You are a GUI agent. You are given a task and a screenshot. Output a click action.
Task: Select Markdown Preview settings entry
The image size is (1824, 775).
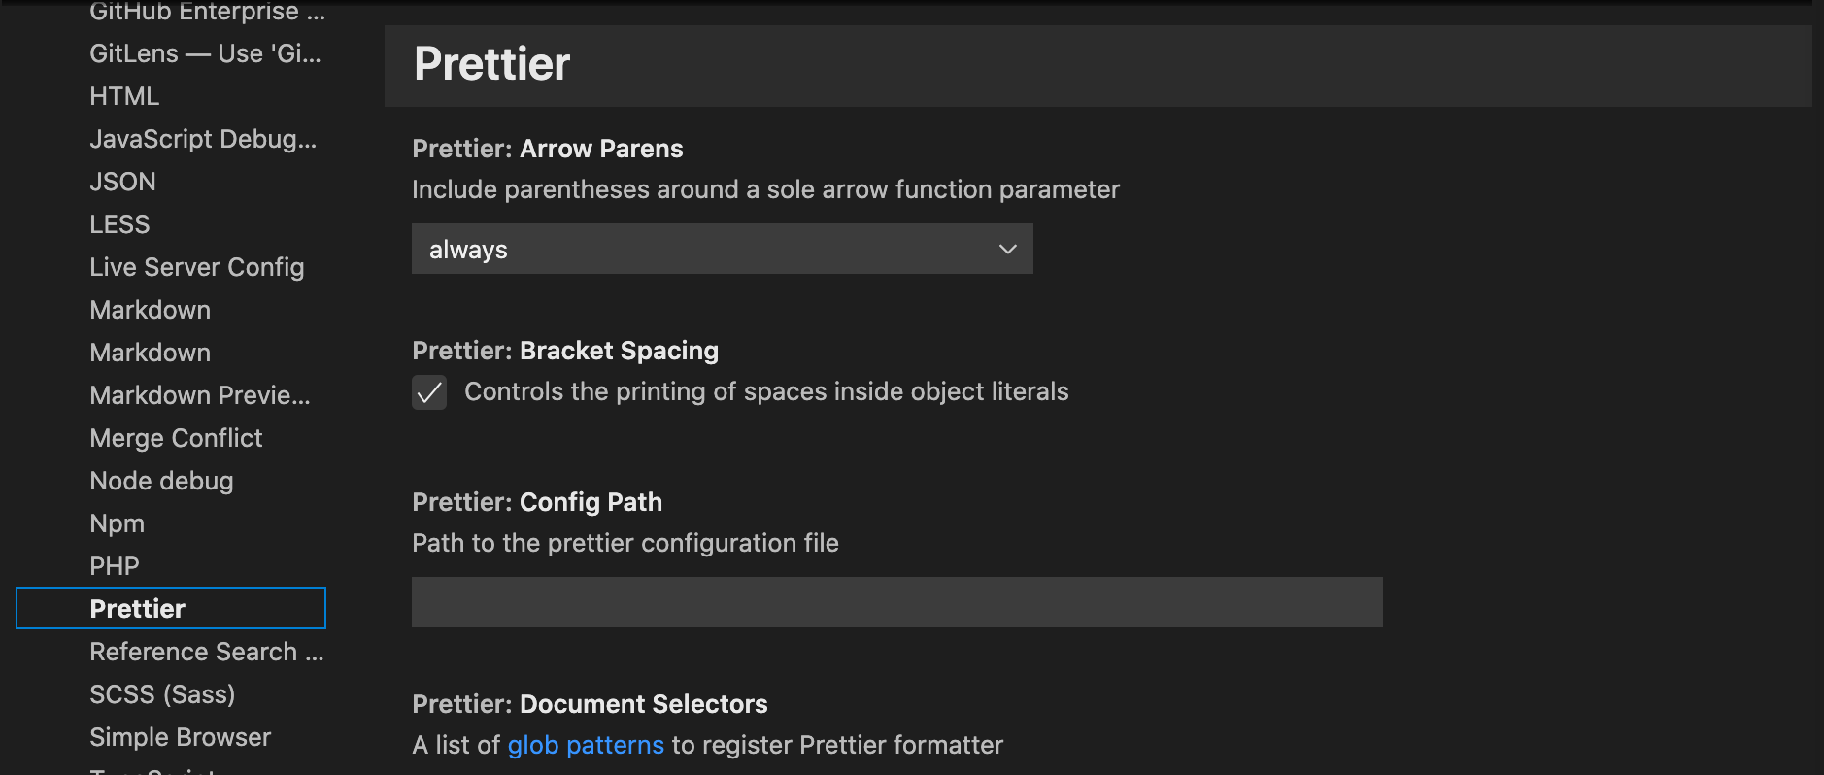[200, 395]
